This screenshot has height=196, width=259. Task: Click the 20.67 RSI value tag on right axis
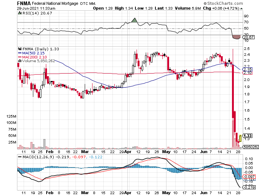click(x=248, y=37)
